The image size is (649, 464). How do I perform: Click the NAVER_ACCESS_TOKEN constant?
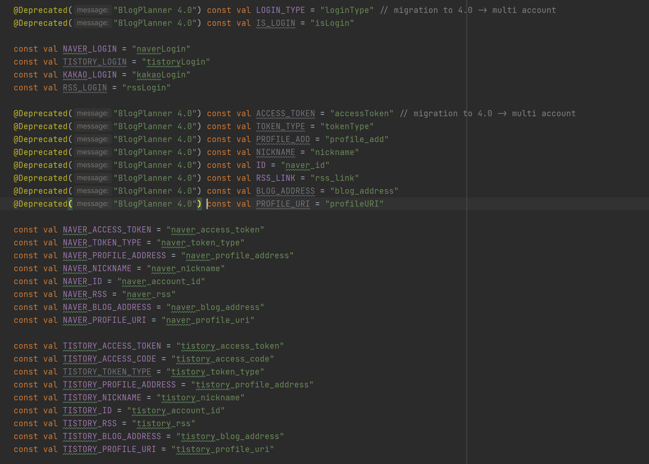107,230
